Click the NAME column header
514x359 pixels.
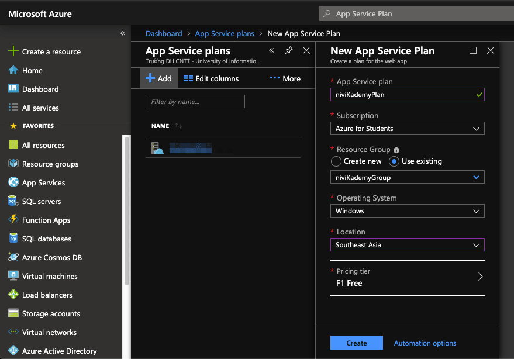(160, 126)
